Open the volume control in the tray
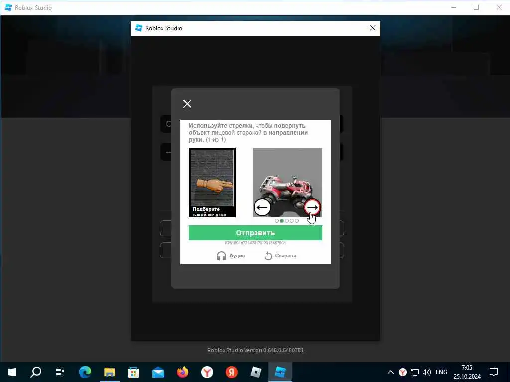The image size is (510, 382). pyautogui.click(x=426, y=372)
